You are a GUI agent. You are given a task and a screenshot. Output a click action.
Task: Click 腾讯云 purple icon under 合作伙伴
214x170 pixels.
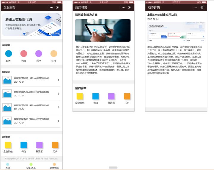[x=39, y=145]
